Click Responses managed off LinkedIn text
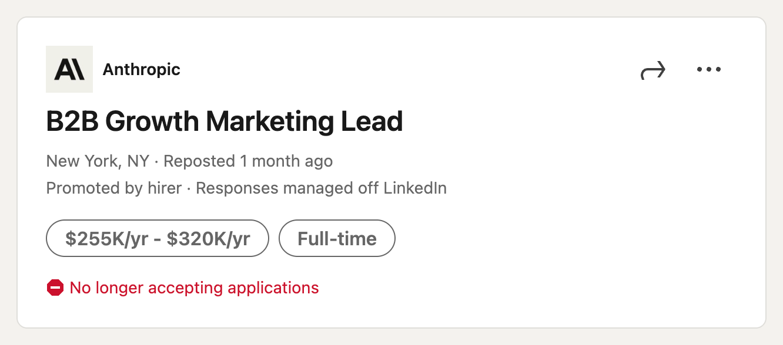Screen dimensions: 783x345 pyautogui.click(x=321, y=188)
